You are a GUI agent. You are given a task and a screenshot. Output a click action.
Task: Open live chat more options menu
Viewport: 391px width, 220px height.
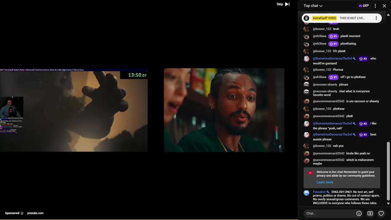pyautogui.click(x=375, y=6)
